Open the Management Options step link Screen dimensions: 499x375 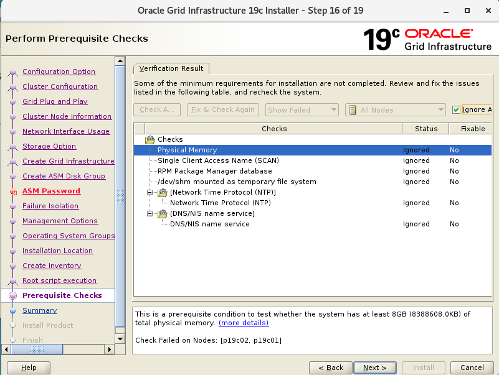(x=60, y=221)
